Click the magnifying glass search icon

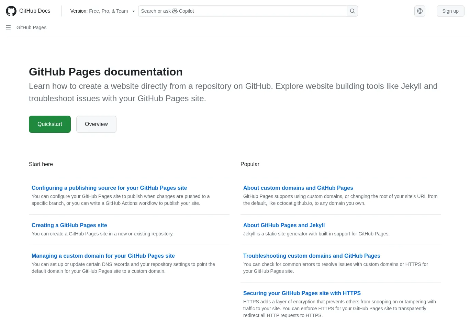(x=352, y=11)
